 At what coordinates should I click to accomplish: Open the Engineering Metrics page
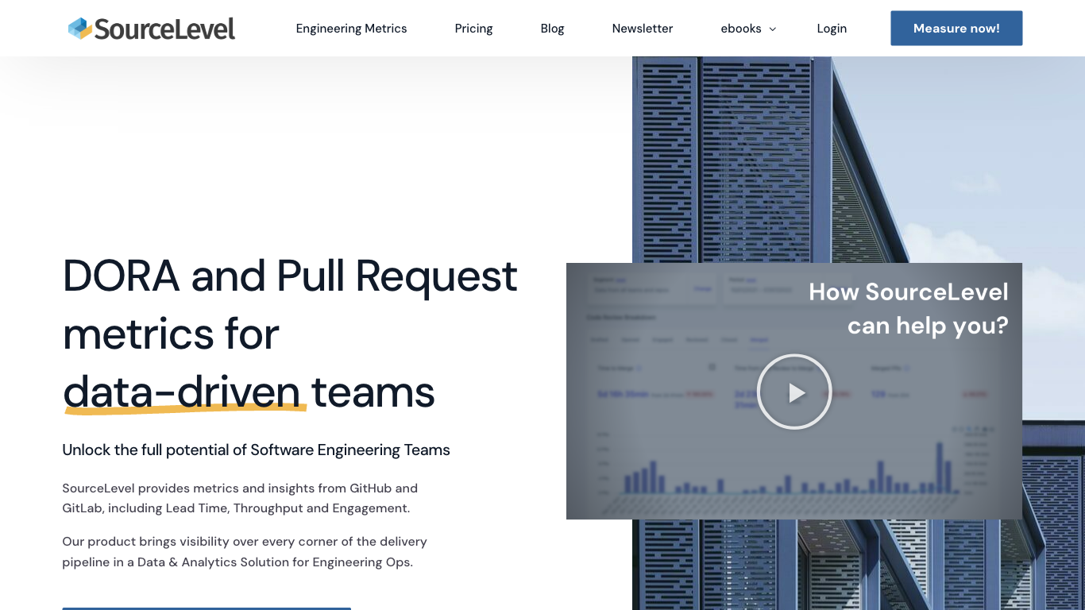click(x=351, y=29)
